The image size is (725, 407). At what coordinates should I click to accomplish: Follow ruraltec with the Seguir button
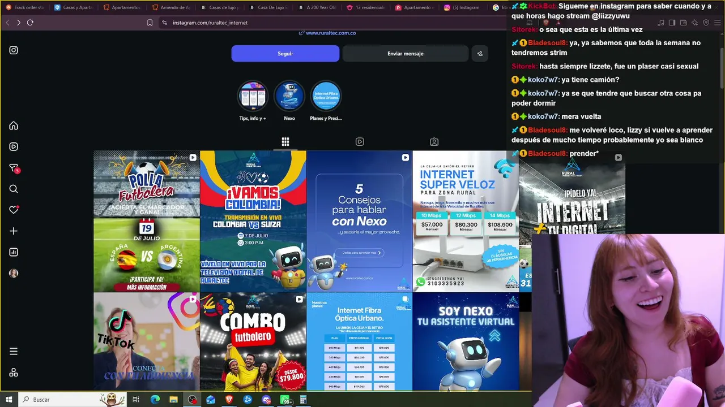click(x=285, y=54)
